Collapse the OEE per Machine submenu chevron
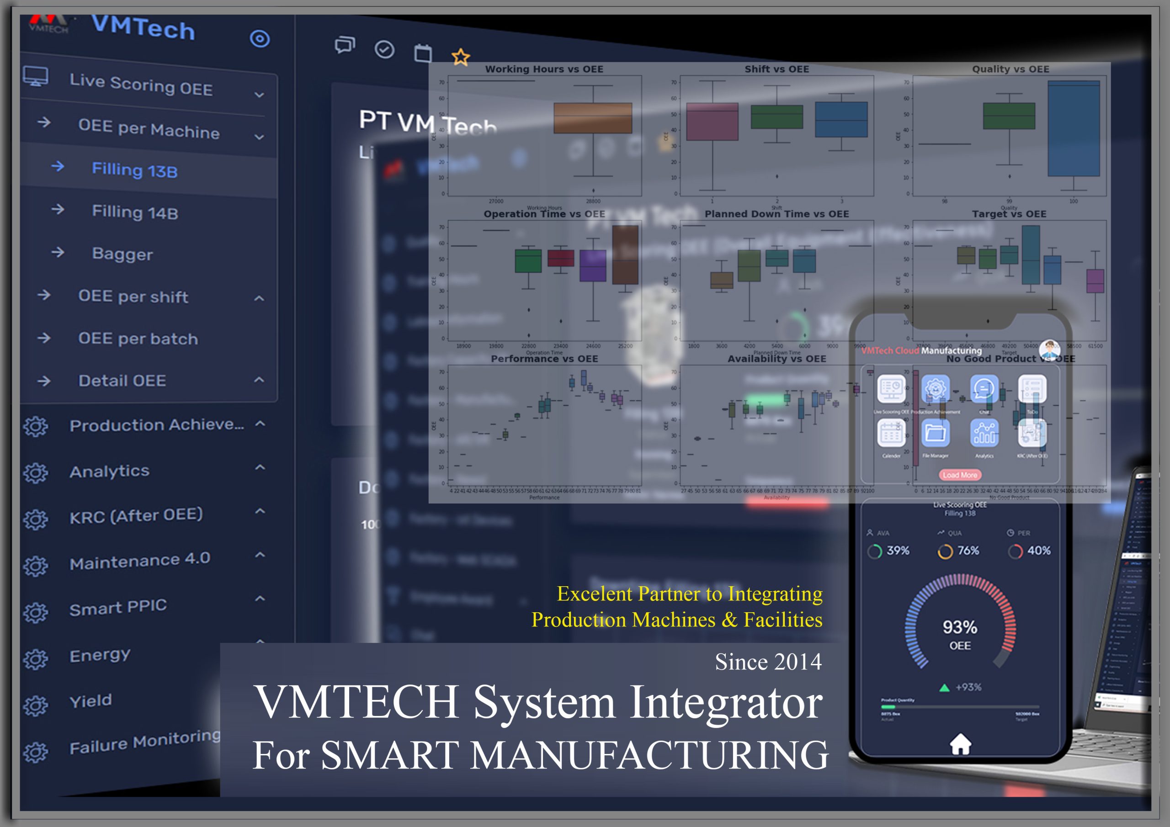This screenshot has height=827, width=1170. point(260,137)
